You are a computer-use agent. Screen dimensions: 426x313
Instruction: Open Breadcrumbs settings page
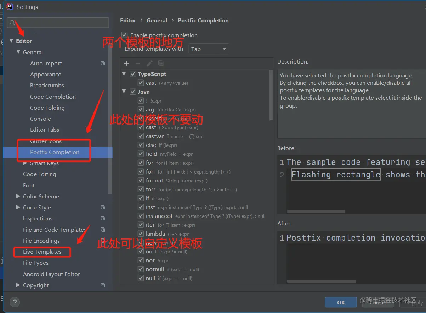click(x=47, y=85)
